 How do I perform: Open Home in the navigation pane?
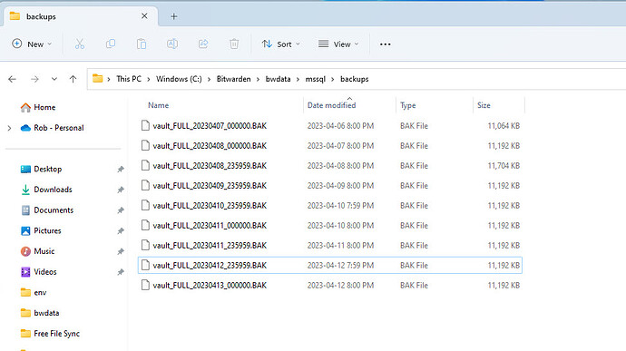(38, 107)
